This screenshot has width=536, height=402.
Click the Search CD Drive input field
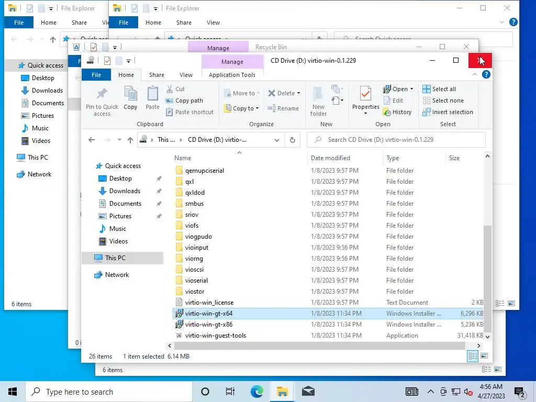point(396,140)
